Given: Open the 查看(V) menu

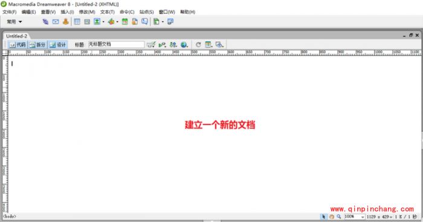Looking at the screenshot, I should 48,12.
